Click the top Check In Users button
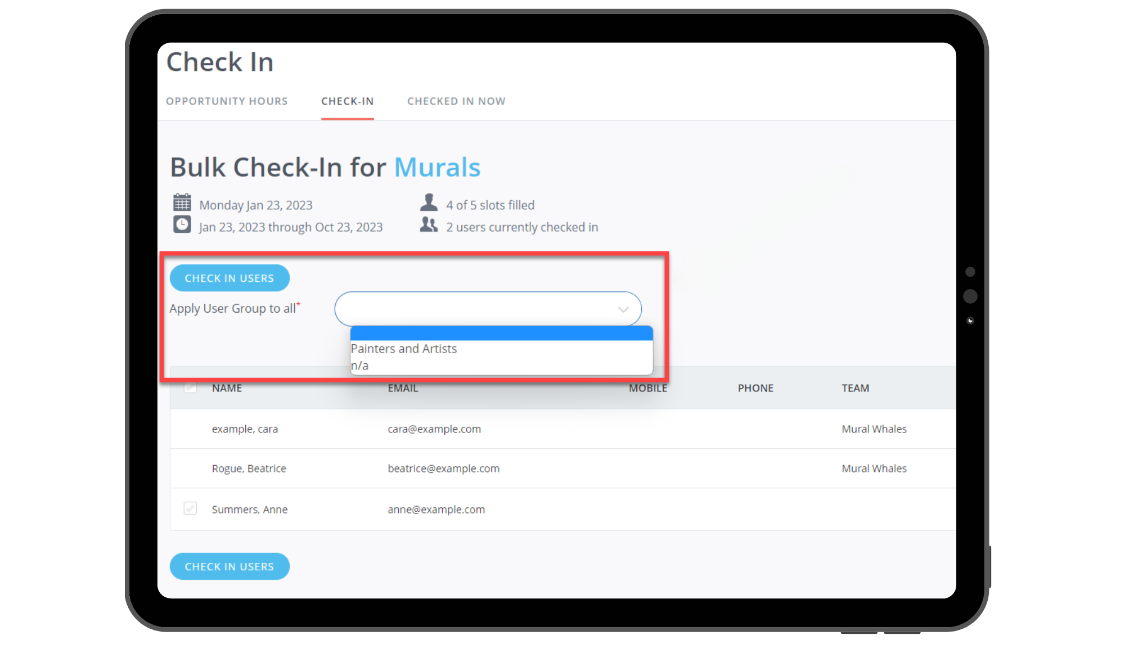This screenshot has height=649, width=1125. [x=229, y=278]
